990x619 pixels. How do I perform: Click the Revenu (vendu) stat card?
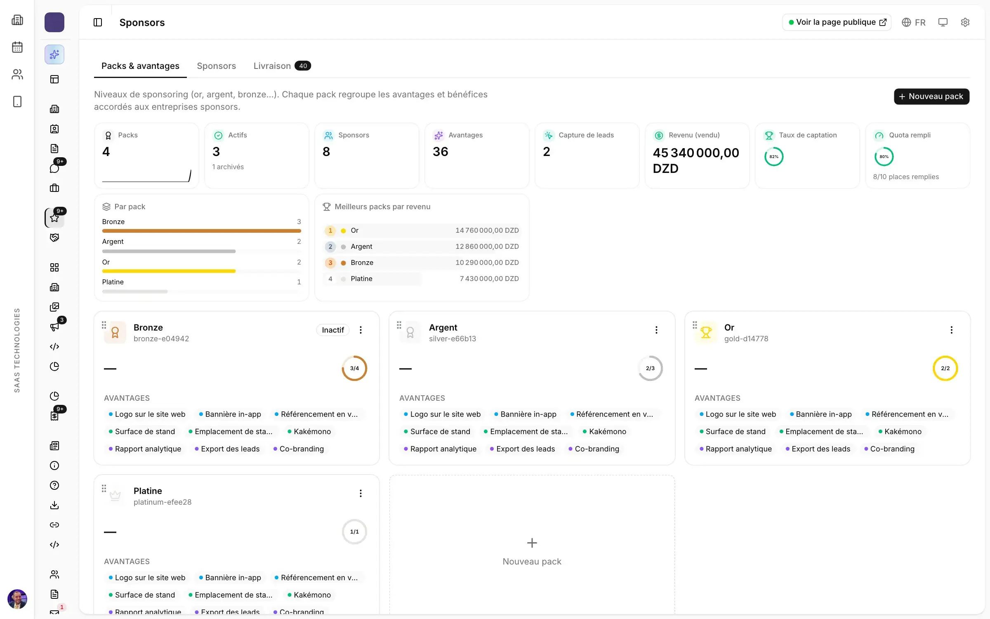click(x=697, y=156)
